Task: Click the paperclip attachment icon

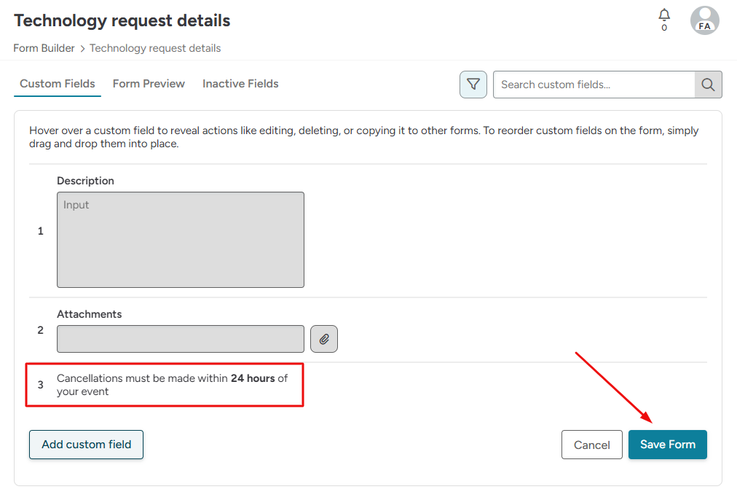Action: click(x=324, y=339)
